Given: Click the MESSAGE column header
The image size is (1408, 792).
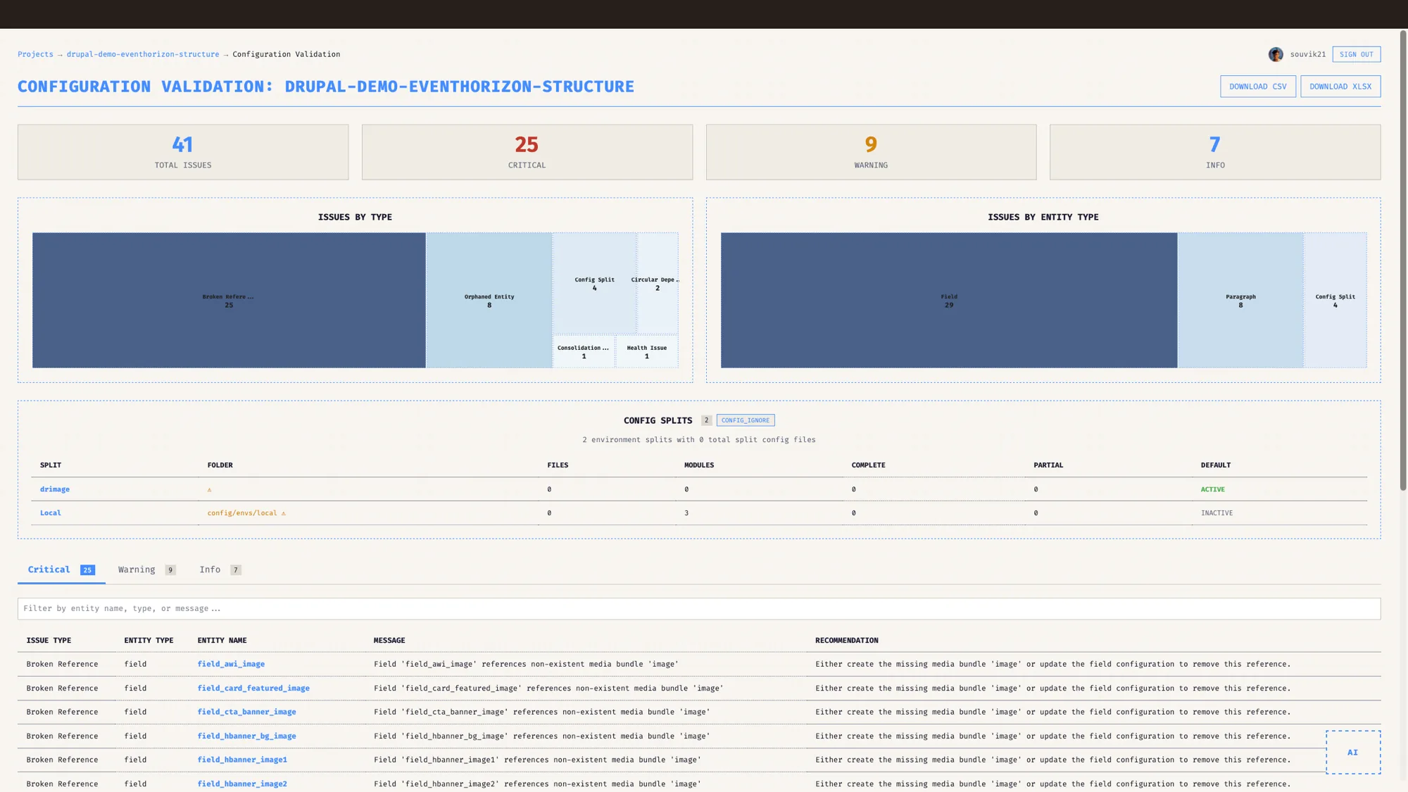Looking at the screenshot, I should pos(389,641).
